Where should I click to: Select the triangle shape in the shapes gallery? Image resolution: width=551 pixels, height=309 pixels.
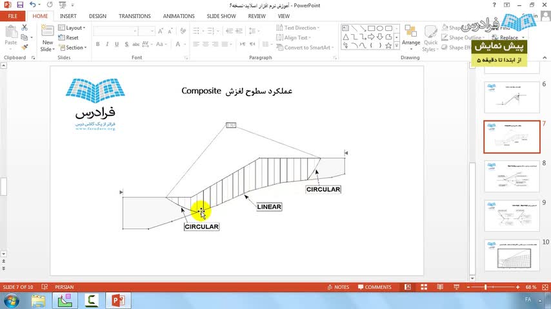pos(346,37)
